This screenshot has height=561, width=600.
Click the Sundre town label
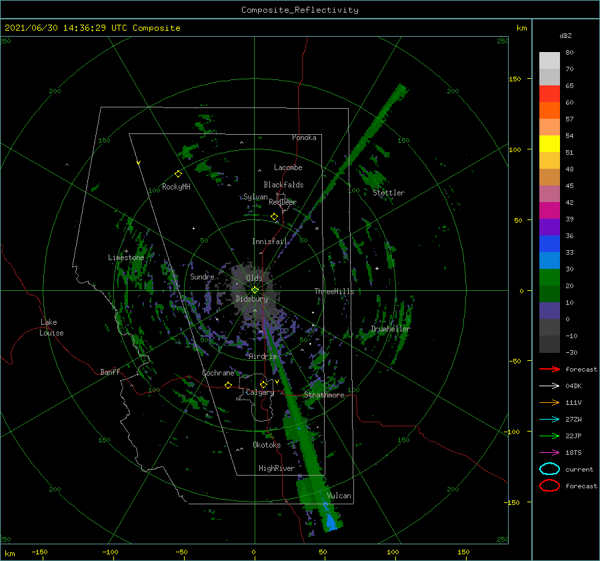tap(202, 277)
